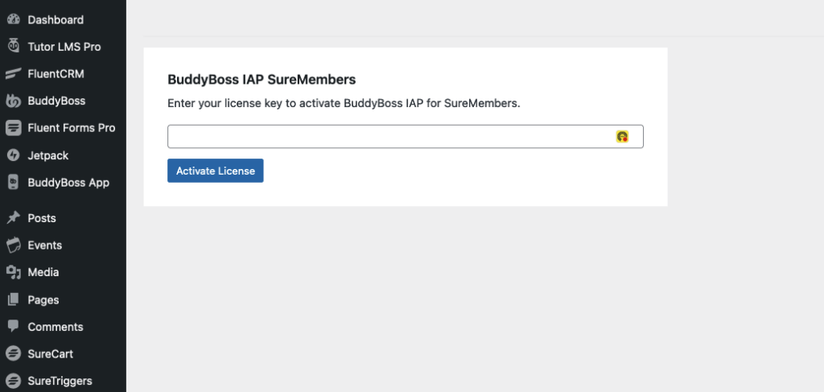Image resolution: width=824 pixels, height=392 pixels.
Task: Go to the SureTriggers menu item
Action: click(60, 382)
